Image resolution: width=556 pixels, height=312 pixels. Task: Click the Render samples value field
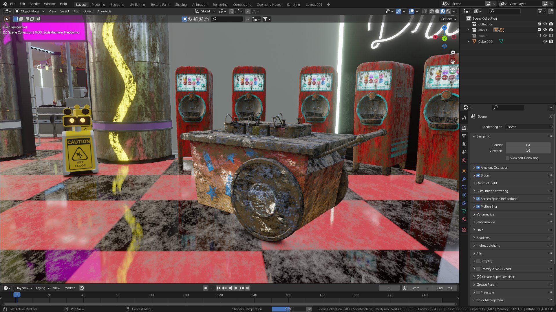[x=528, y=145]
